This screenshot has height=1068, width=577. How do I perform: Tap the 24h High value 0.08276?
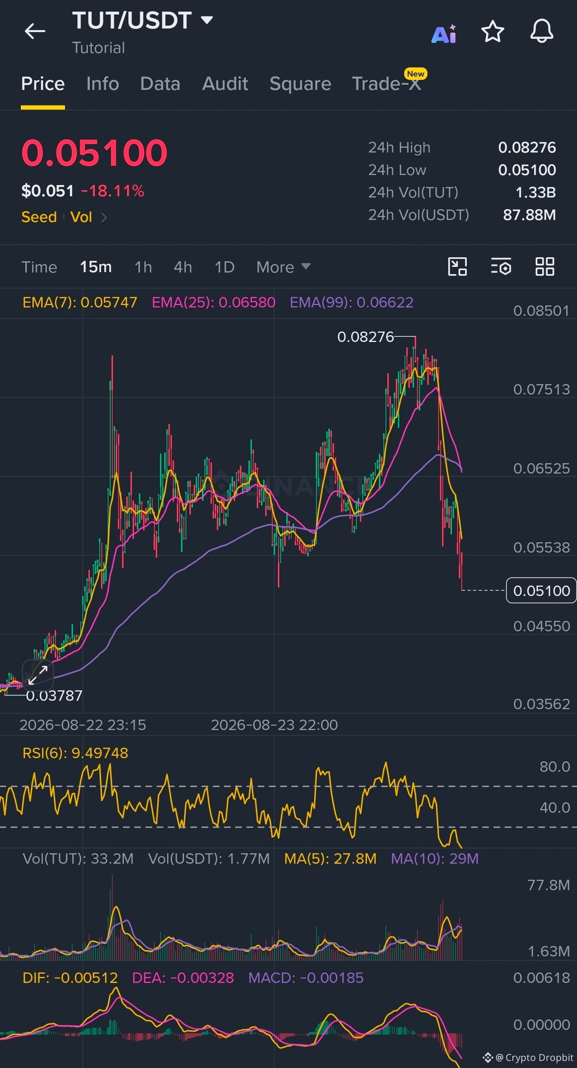[527, 148]
